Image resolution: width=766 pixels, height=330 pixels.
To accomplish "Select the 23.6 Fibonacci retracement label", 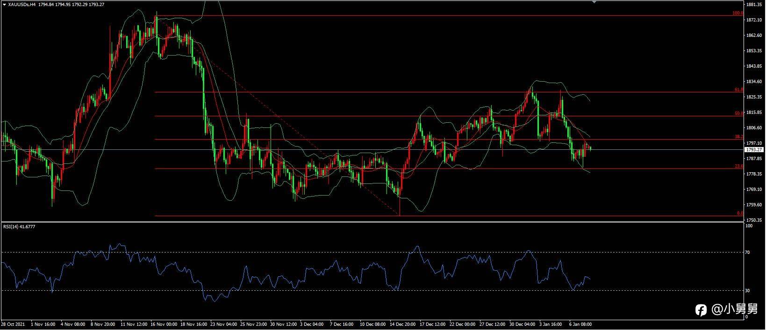I will point(738,166).
